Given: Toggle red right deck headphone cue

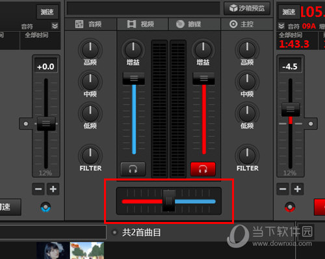Looking at the screenshot, I should point(203,169).
